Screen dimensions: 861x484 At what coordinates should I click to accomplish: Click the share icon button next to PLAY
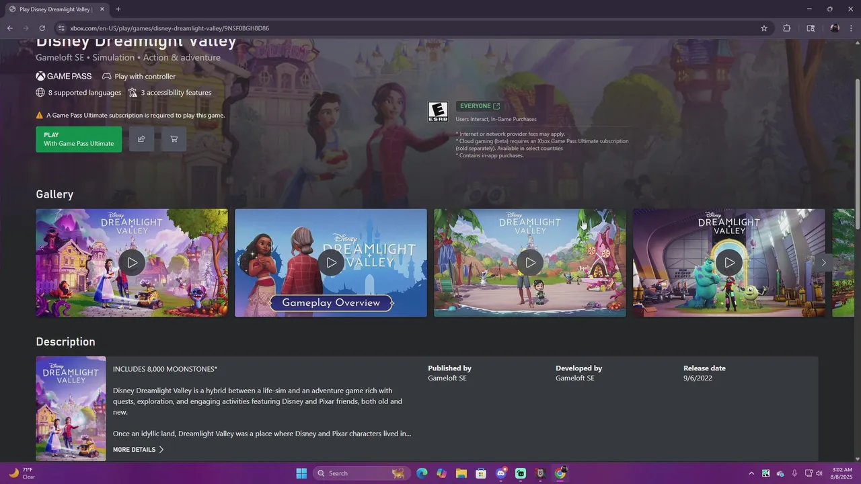[141, 139]
